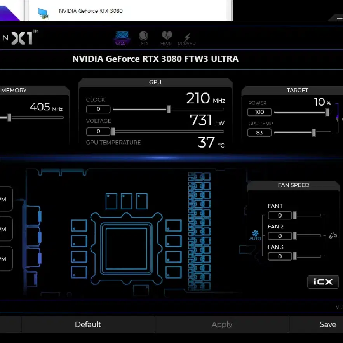Click the GPU temp target input showing 83
Viewport: 343px width, 343px height.
point(259,132)
